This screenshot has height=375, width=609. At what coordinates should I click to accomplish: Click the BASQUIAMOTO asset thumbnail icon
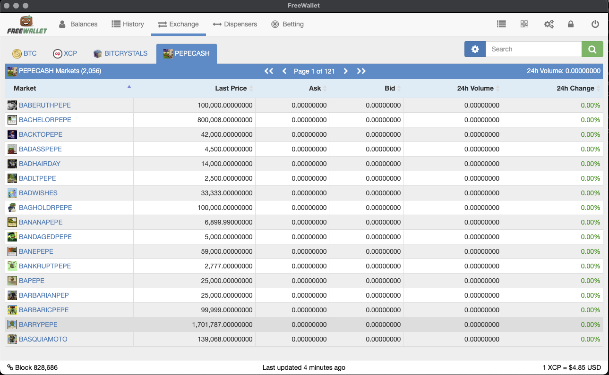(12, 339)
